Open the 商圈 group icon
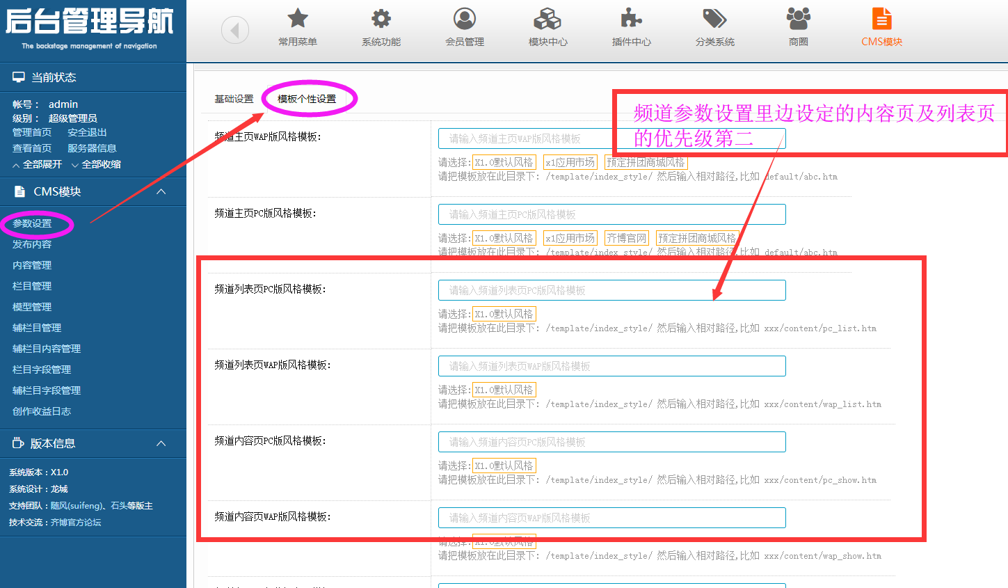Viewport: 1008px width, 588px height. [798, 19]
